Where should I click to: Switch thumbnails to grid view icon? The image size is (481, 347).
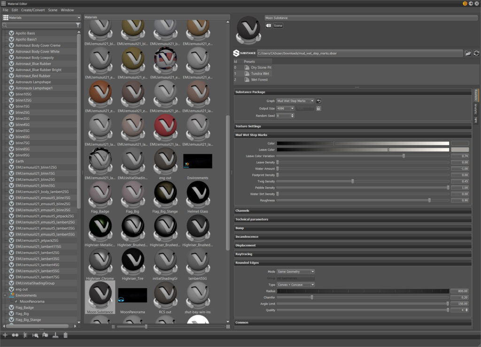228,327
